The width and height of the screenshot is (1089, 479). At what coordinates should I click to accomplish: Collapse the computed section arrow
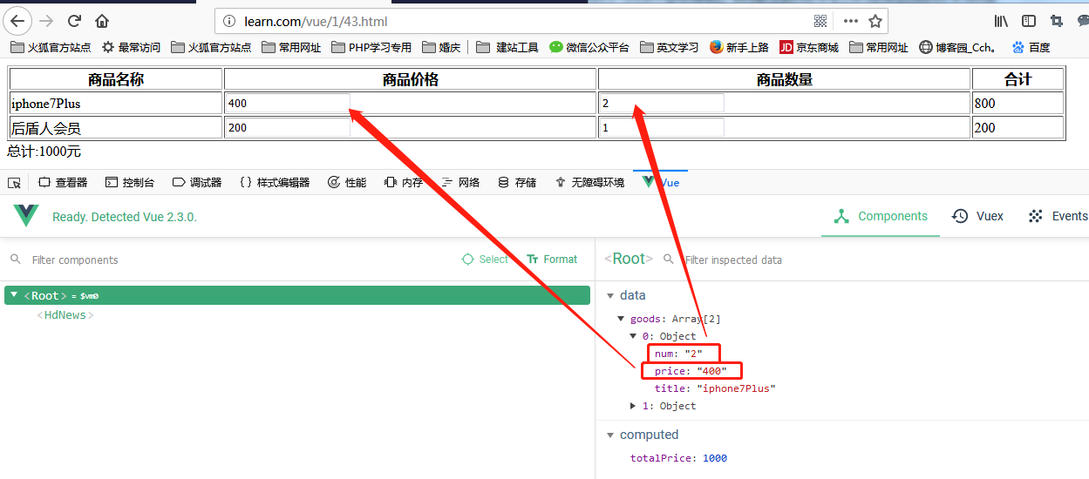click(610, 435)
